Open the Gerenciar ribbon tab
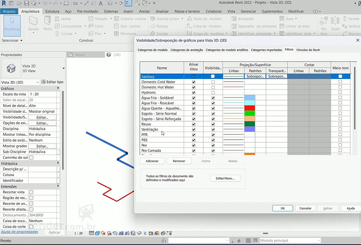The width and height of the screenshot is (361, 245). [x=248, y=11]
